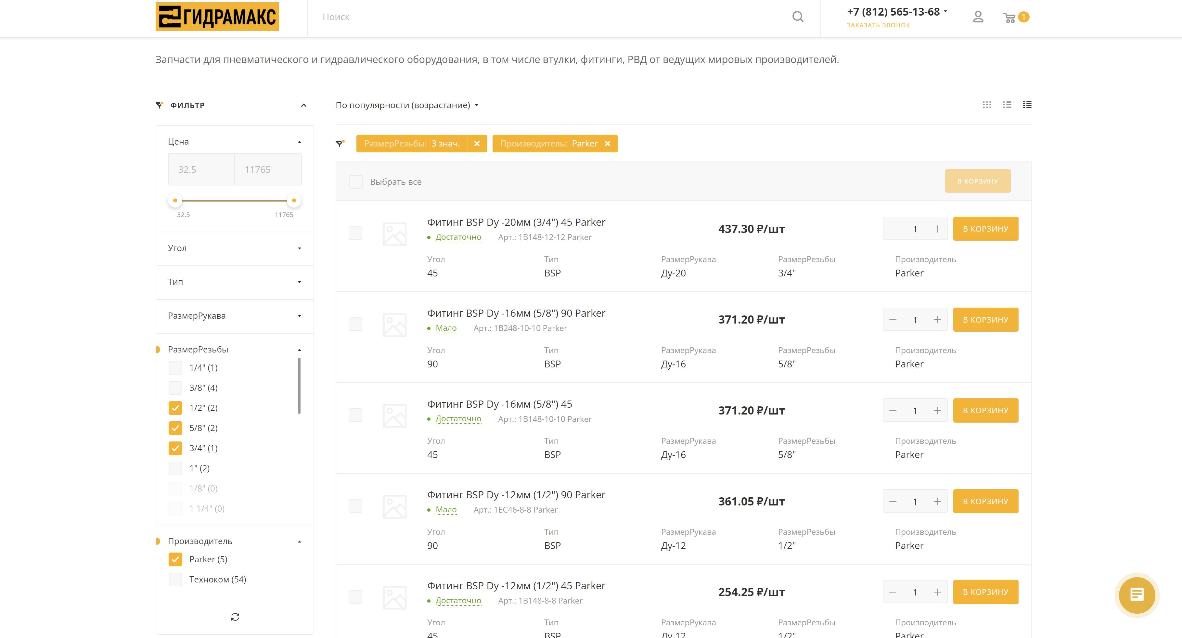
Task: Remove РазмерРезьбы filter tag with X
Action: coord(477,144)
